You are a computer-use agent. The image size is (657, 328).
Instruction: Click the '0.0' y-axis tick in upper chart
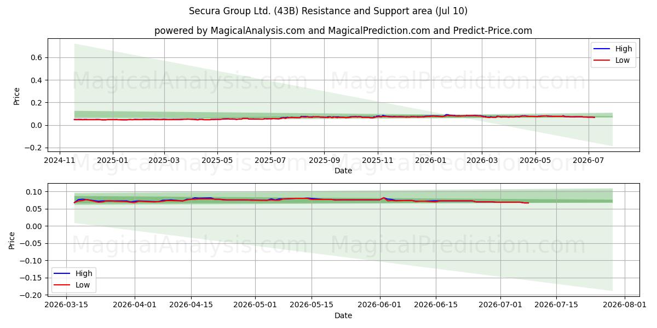(37, 125)
